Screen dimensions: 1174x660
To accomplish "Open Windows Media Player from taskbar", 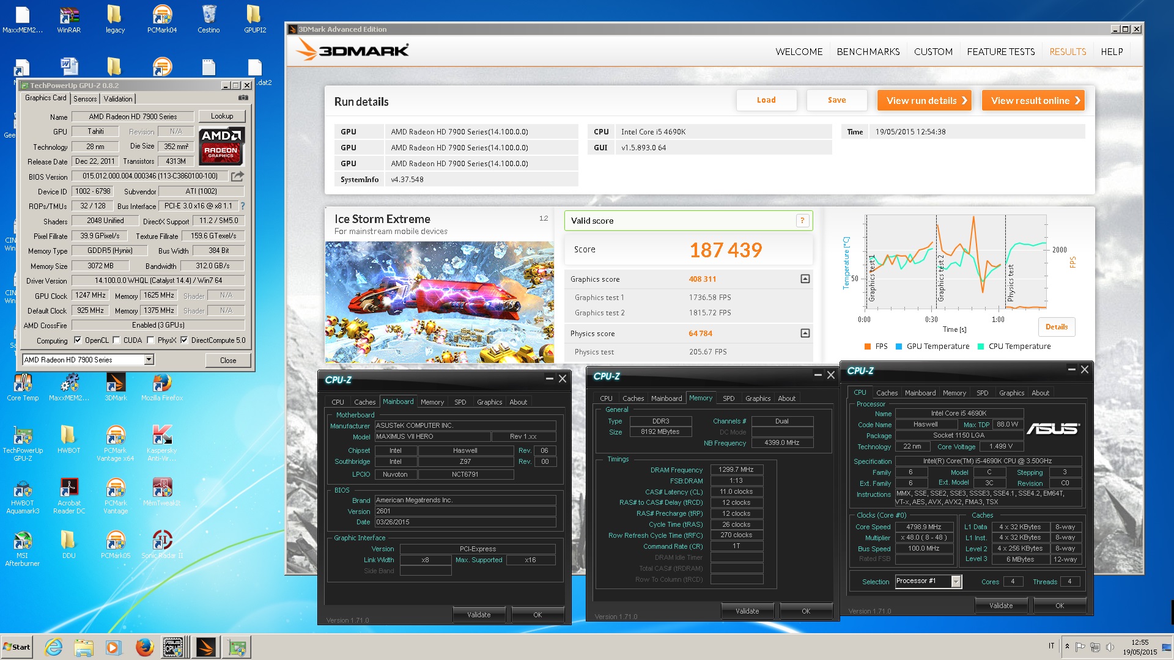I will pos(114,647).
